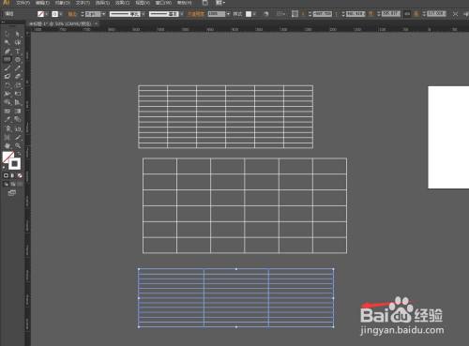This screenshot has width=469, height=346.
Task: Toggle the constrain width and height link
Action: tap(407, 14)
